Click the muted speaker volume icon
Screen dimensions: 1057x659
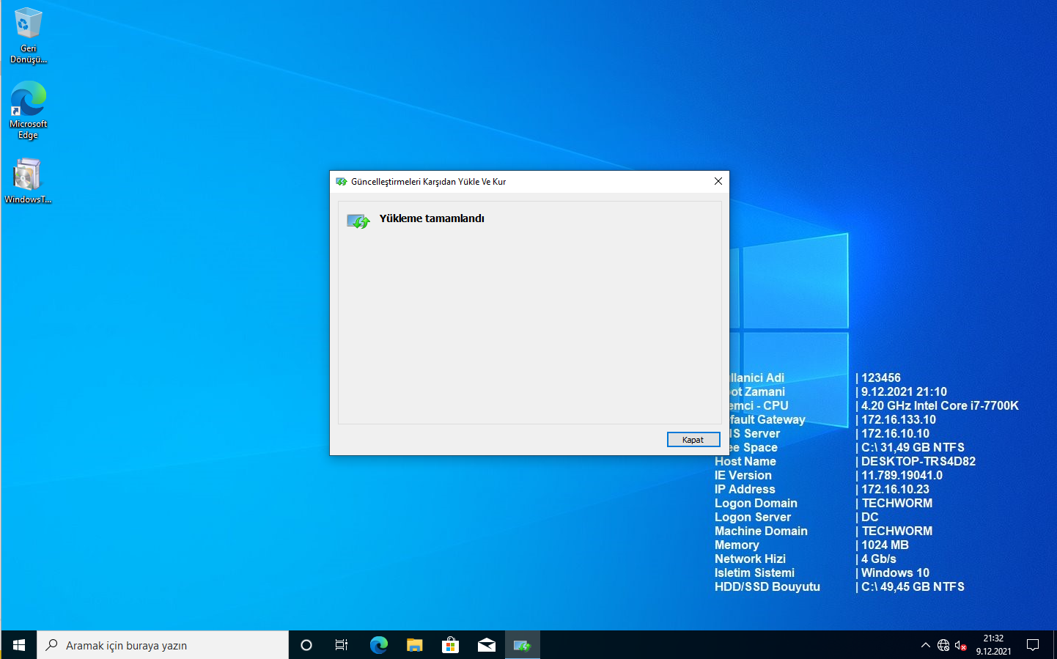(961, 645)
